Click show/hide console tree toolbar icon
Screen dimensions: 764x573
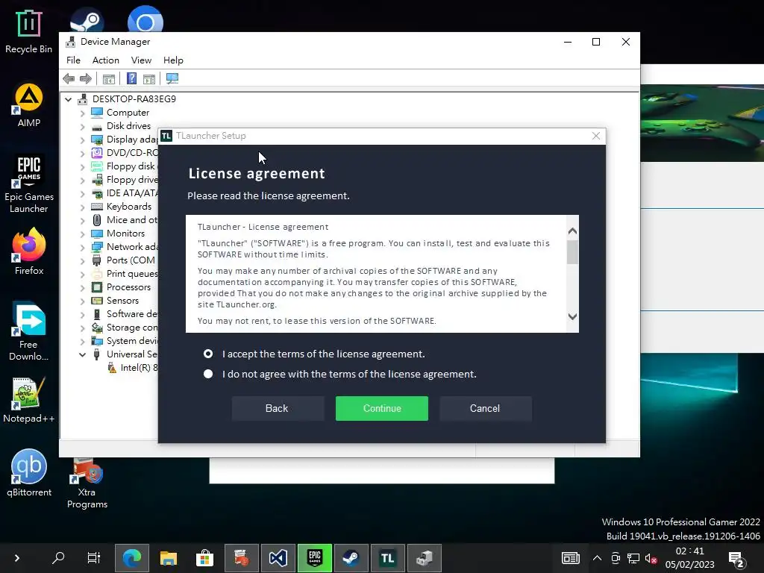[x=109, y=78]
